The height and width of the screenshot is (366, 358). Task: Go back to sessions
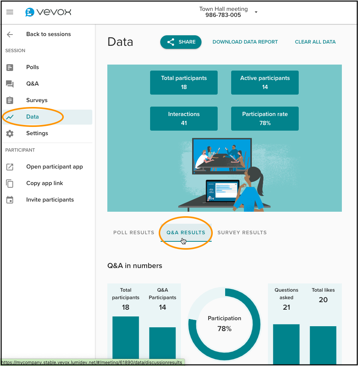coord(48,34)
